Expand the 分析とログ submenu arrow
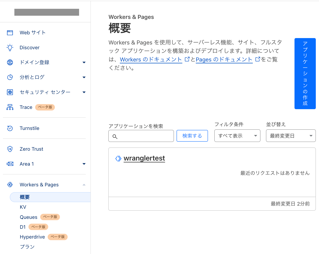This screenshot has width=319, height=254. [84, 77]
